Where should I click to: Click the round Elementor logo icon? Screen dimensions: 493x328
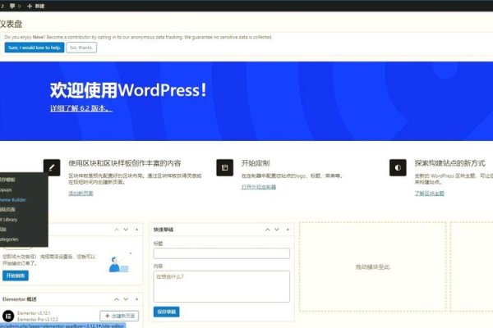[8, 316]
